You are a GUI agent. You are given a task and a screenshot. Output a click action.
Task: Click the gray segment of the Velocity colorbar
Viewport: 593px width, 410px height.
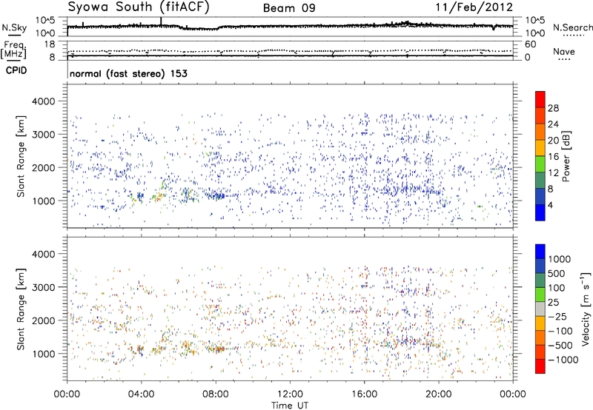pos(540,309)
